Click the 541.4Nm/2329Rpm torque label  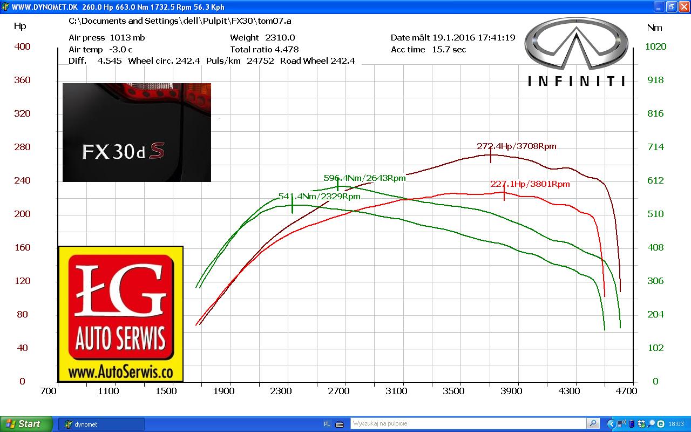[319, 197]
